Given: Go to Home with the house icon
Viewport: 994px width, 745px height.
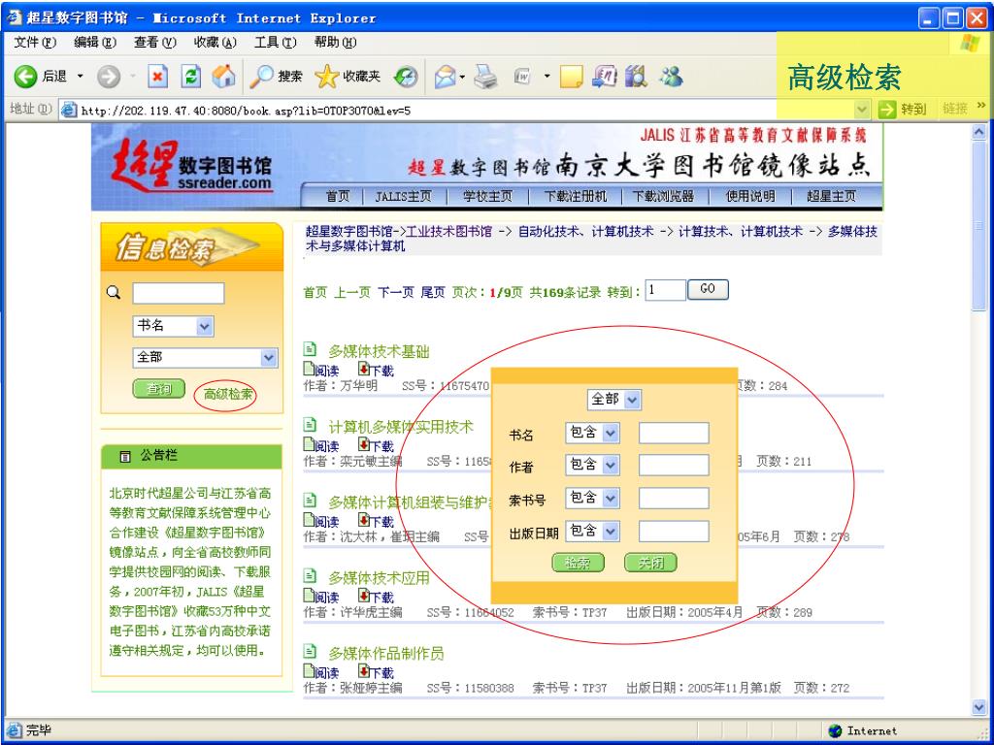Looking at the screenshot, I should pyautogui.click(x=223, y=77).
